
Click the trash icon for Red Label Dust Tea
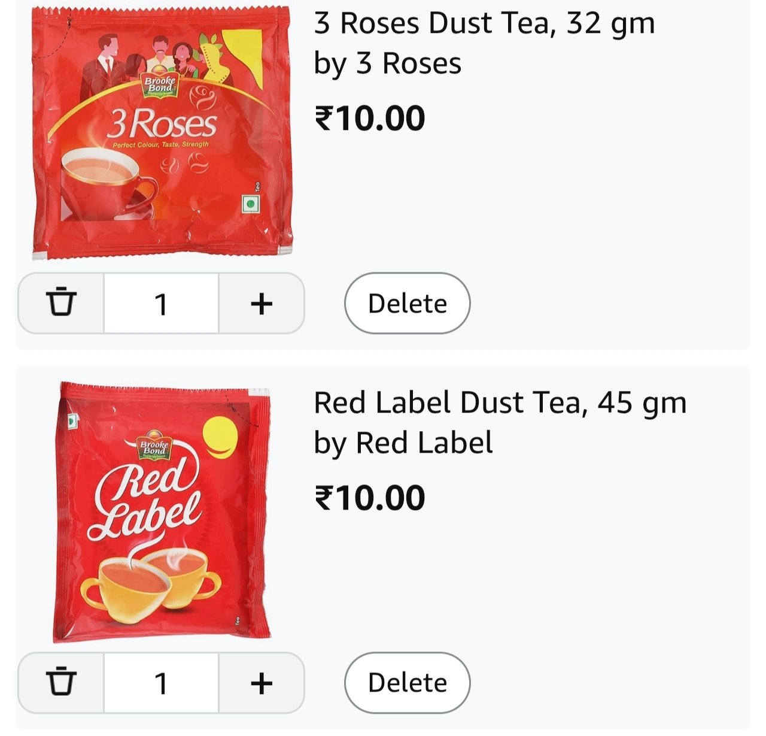click(x=61, y=682)
